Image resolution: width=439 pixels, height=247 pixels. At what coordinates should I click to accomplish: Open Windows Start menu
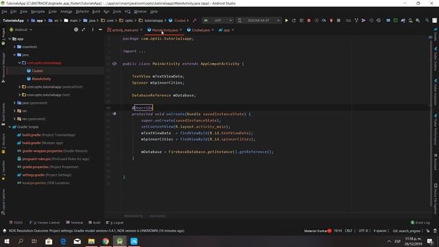[x=6, y=241]
